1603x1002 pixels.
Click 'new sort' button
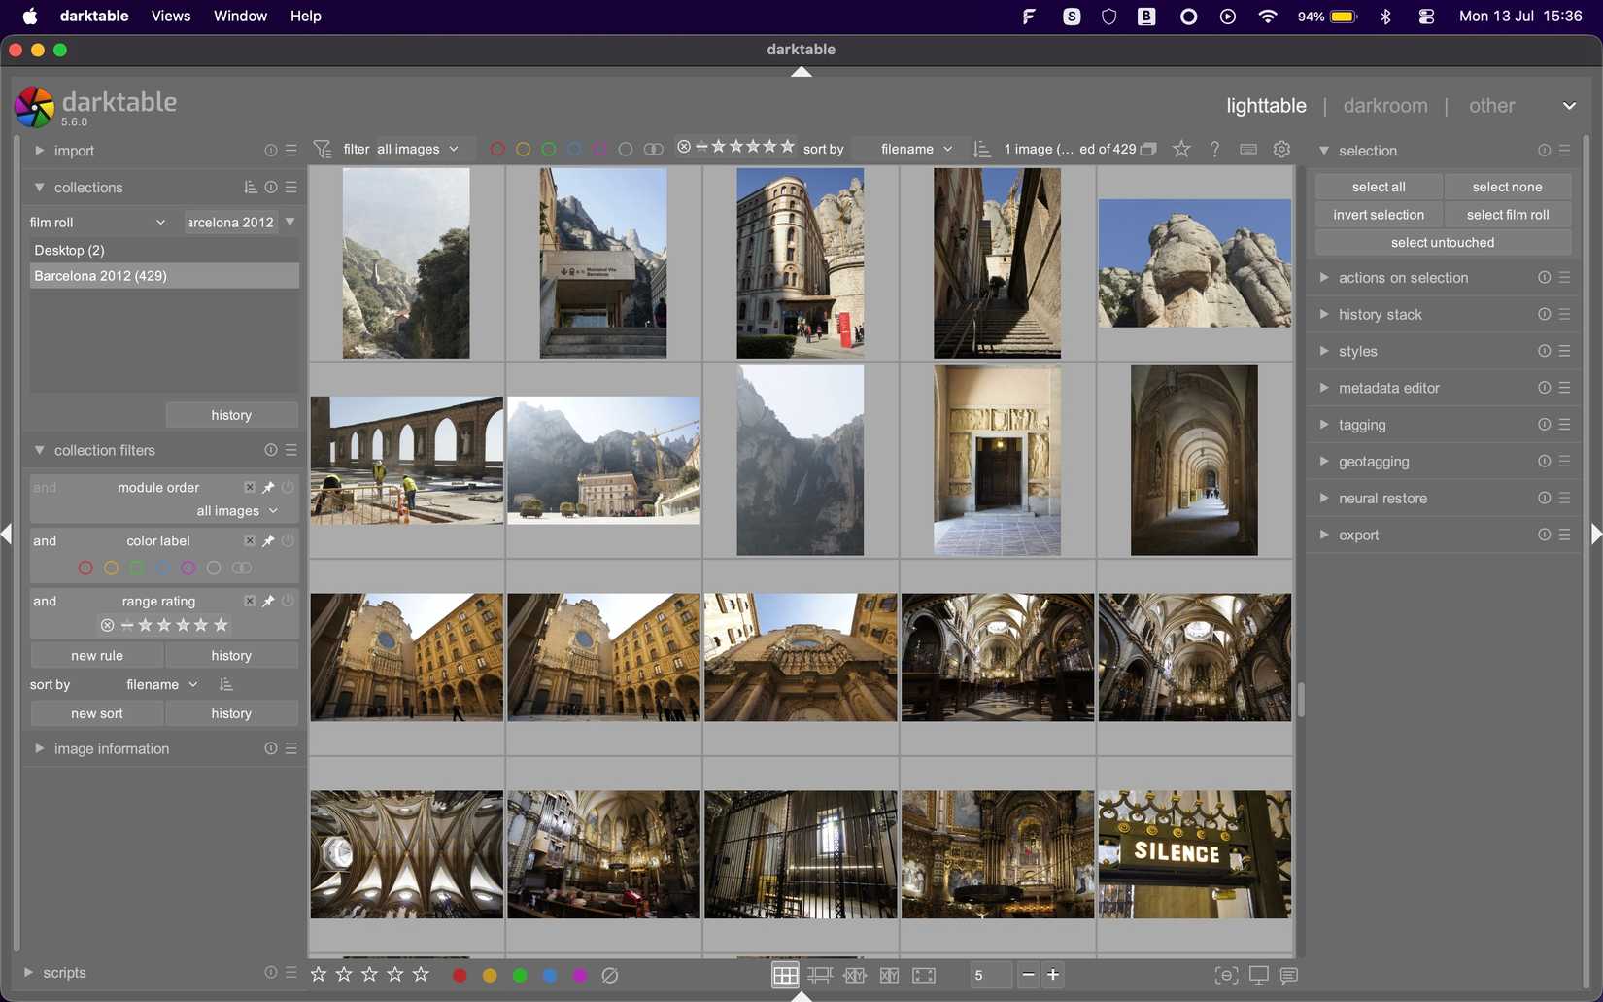[97, 713]
